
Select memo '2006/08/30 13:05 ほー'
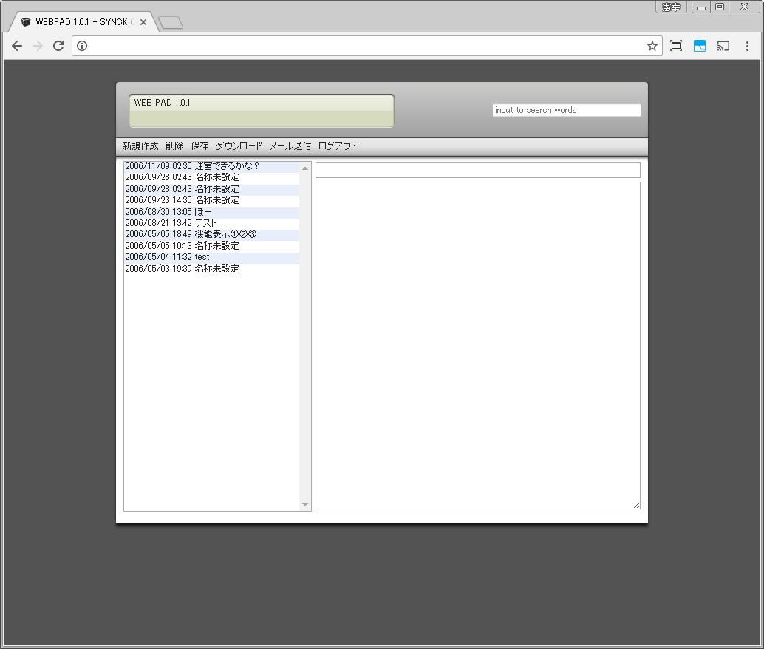pos(211,212)
